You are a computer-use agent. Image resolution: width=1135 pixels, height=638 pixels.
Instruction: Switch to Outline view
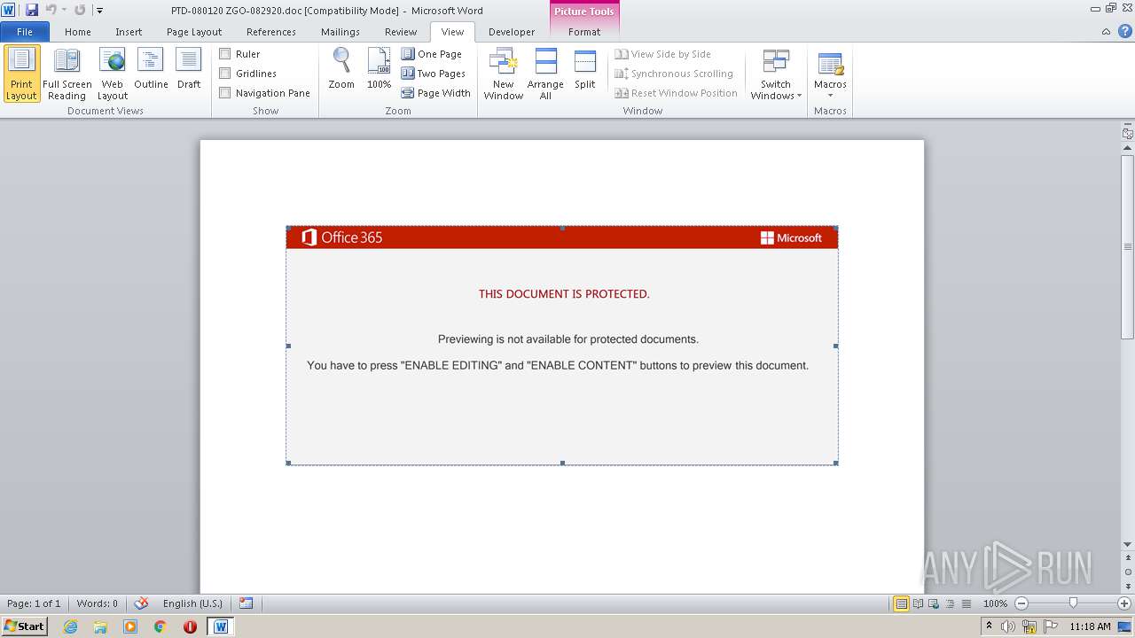coord(151,69)
